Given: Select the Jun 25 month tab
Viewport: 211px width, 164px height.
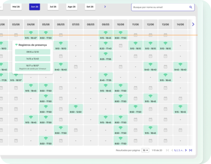Looking at the screenshot, I should coord(35,7).
